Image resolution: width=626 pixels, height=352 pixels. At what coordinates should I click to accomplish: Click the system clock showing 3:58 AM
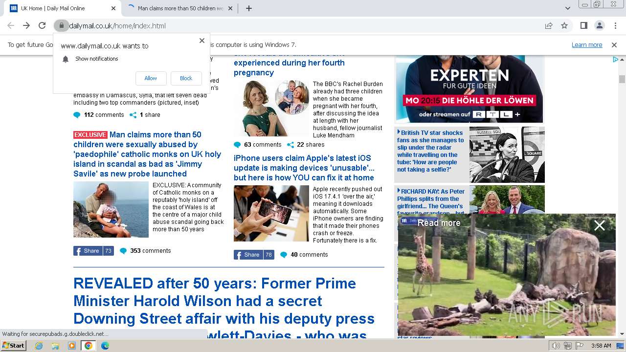click(x=601, y=346)
